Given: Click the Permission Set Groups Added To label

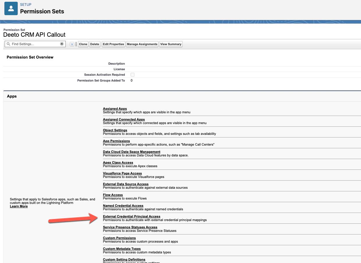Looking at the screenshot, I should click(101, 80).
